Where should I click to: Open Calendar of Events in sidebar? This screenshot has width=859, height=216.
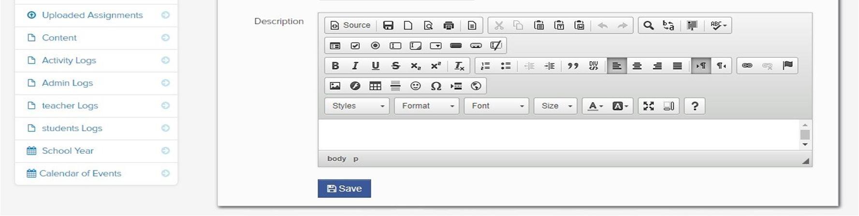click(x=80, y=174)
